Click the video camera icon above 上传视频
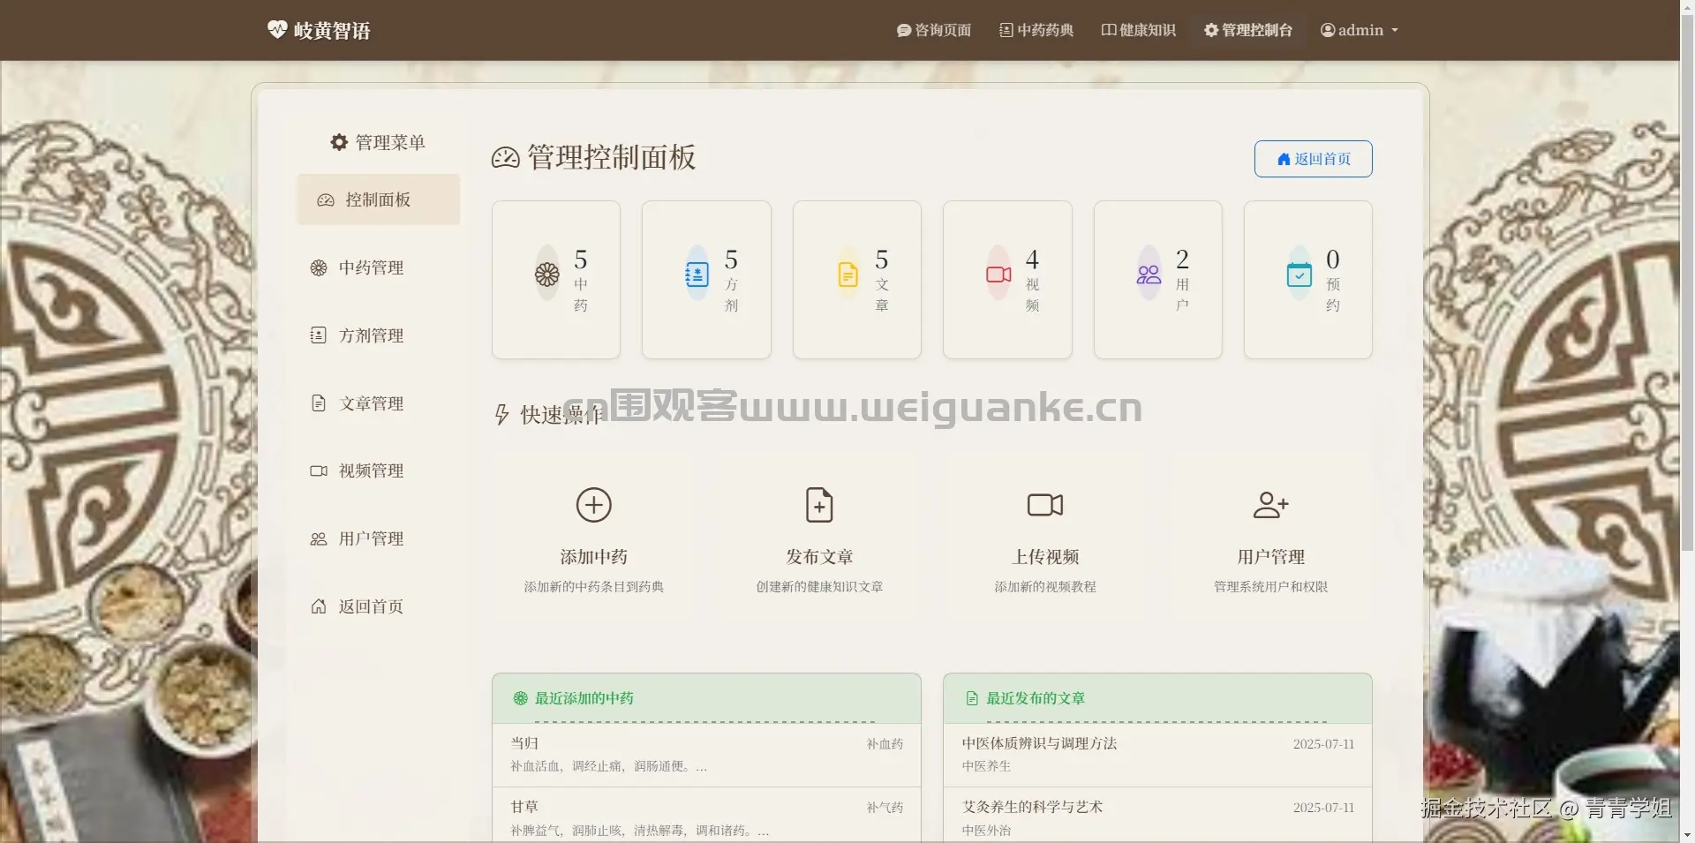 [1045, 505]
